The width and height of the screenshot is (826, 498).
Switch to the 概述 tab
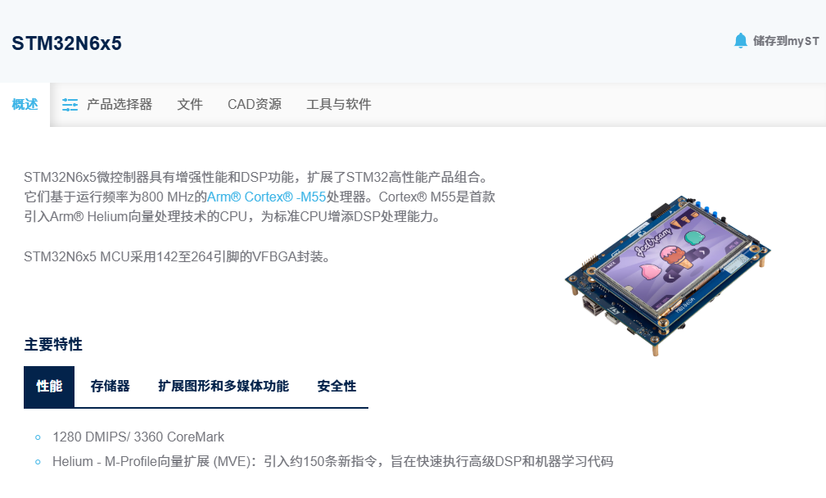(25, 104)
